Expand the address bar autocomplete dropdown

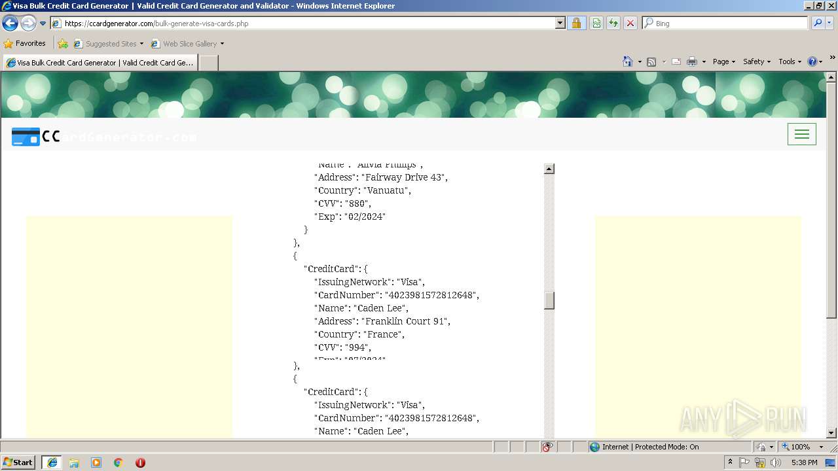560,24
